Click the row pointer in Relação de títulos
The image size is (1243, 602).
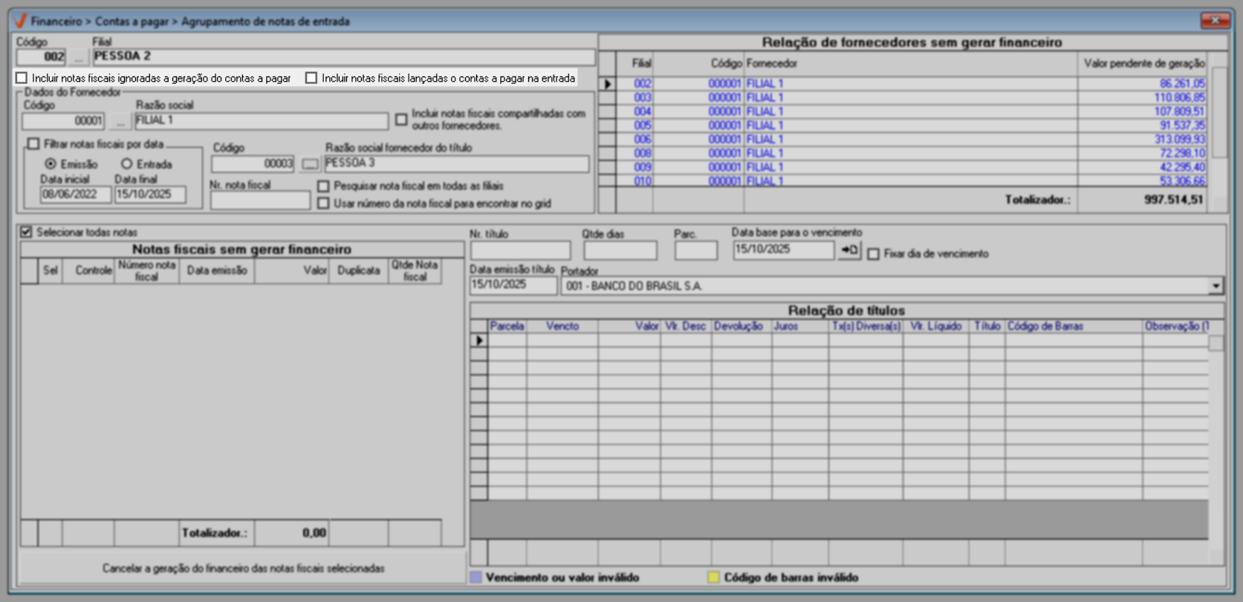click(479, 341)
